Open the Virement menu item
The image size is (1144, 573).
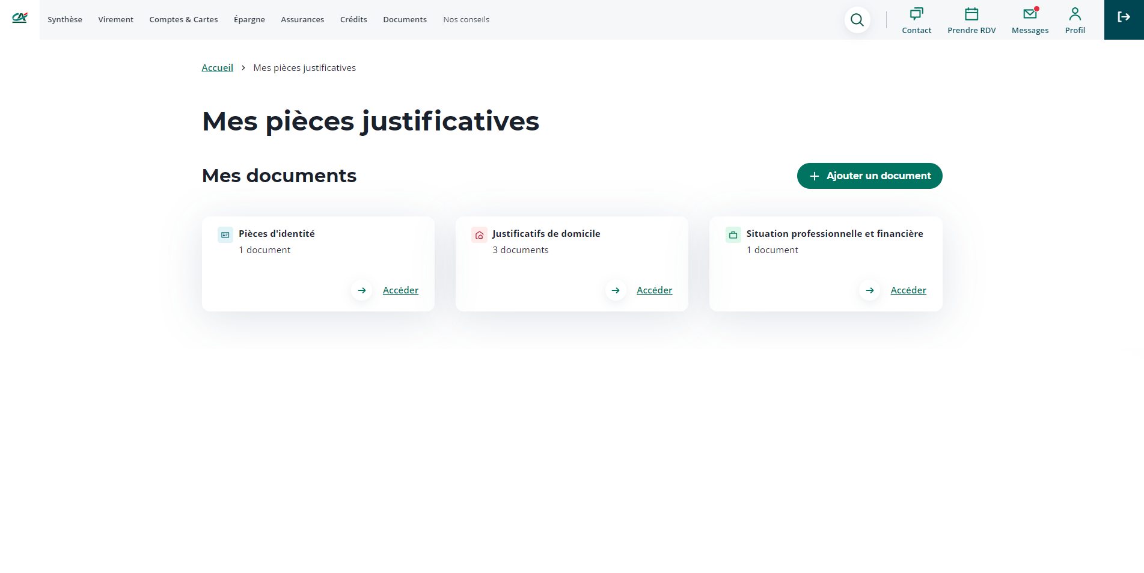(x=116, y=20)
